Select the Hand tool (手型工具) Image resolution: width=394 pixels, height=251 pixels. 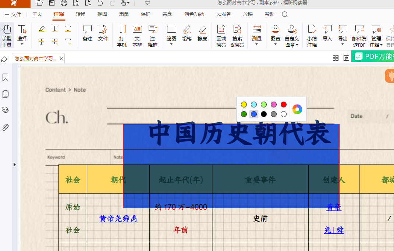coord(7,36)
